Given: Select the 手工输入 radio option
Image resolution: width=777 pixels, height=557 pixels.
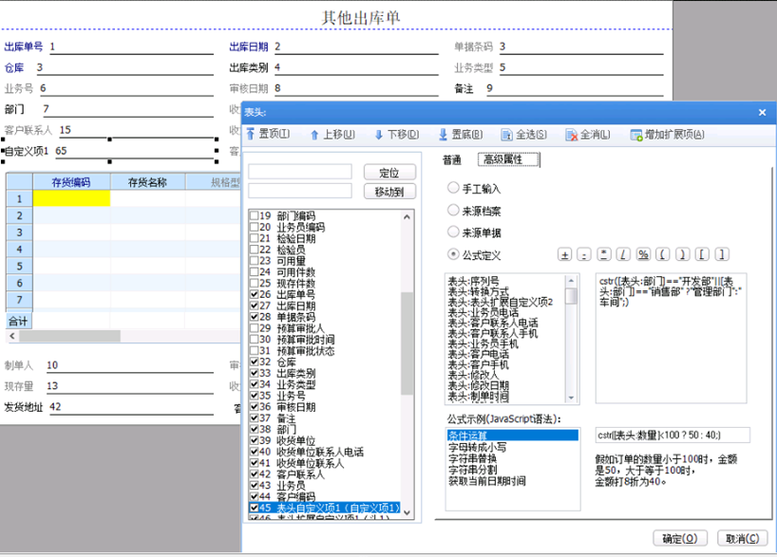Looking at the screenshot, I should click(454, 189).
